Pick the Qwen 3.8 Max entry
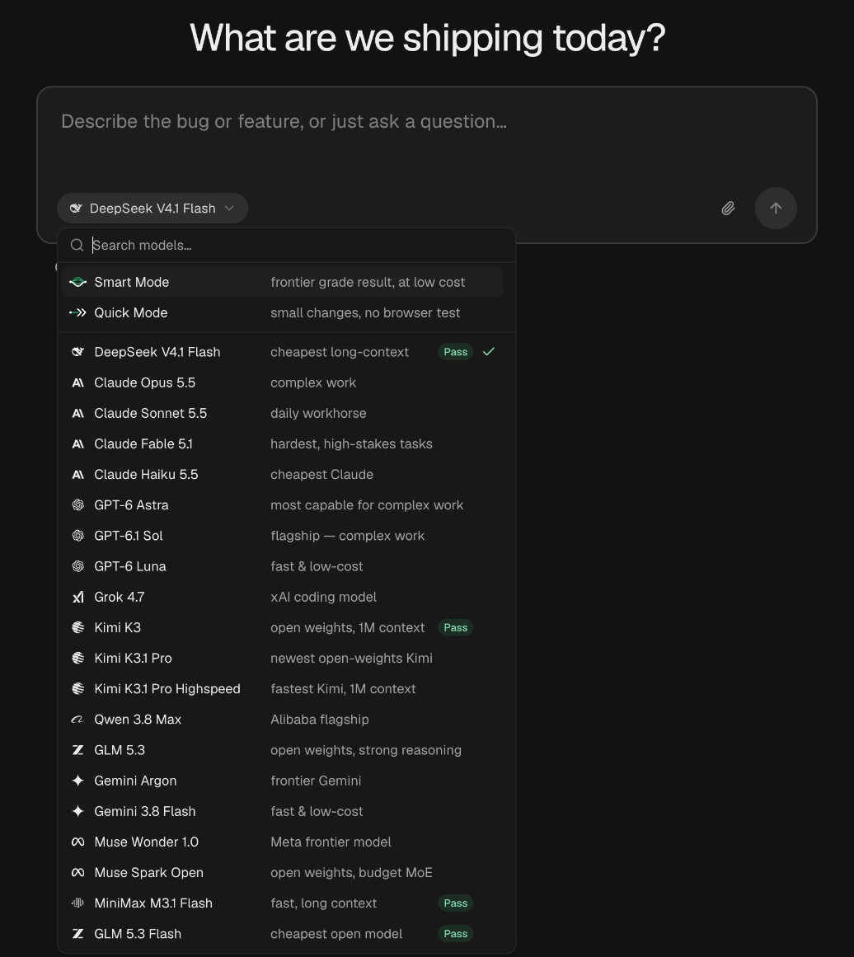This screenshot has width=854, height=957. pos(283,720)
